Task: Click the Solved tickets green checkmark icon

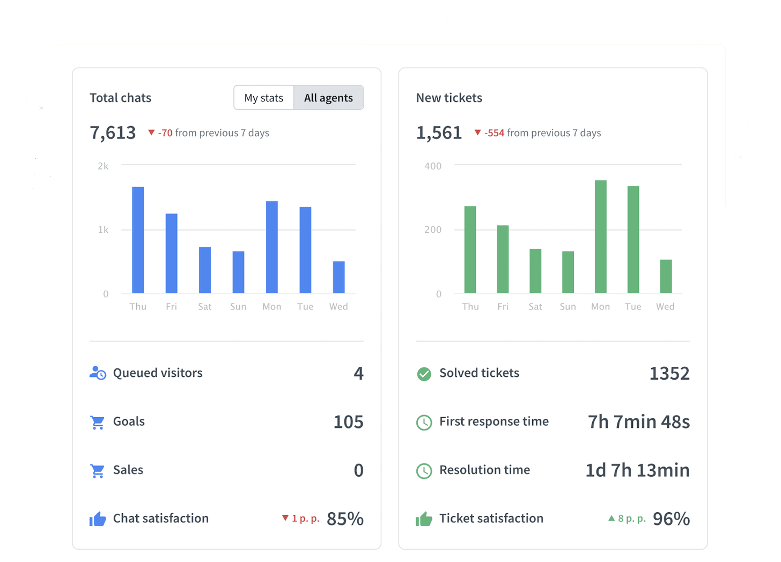Action: point(424,374)
